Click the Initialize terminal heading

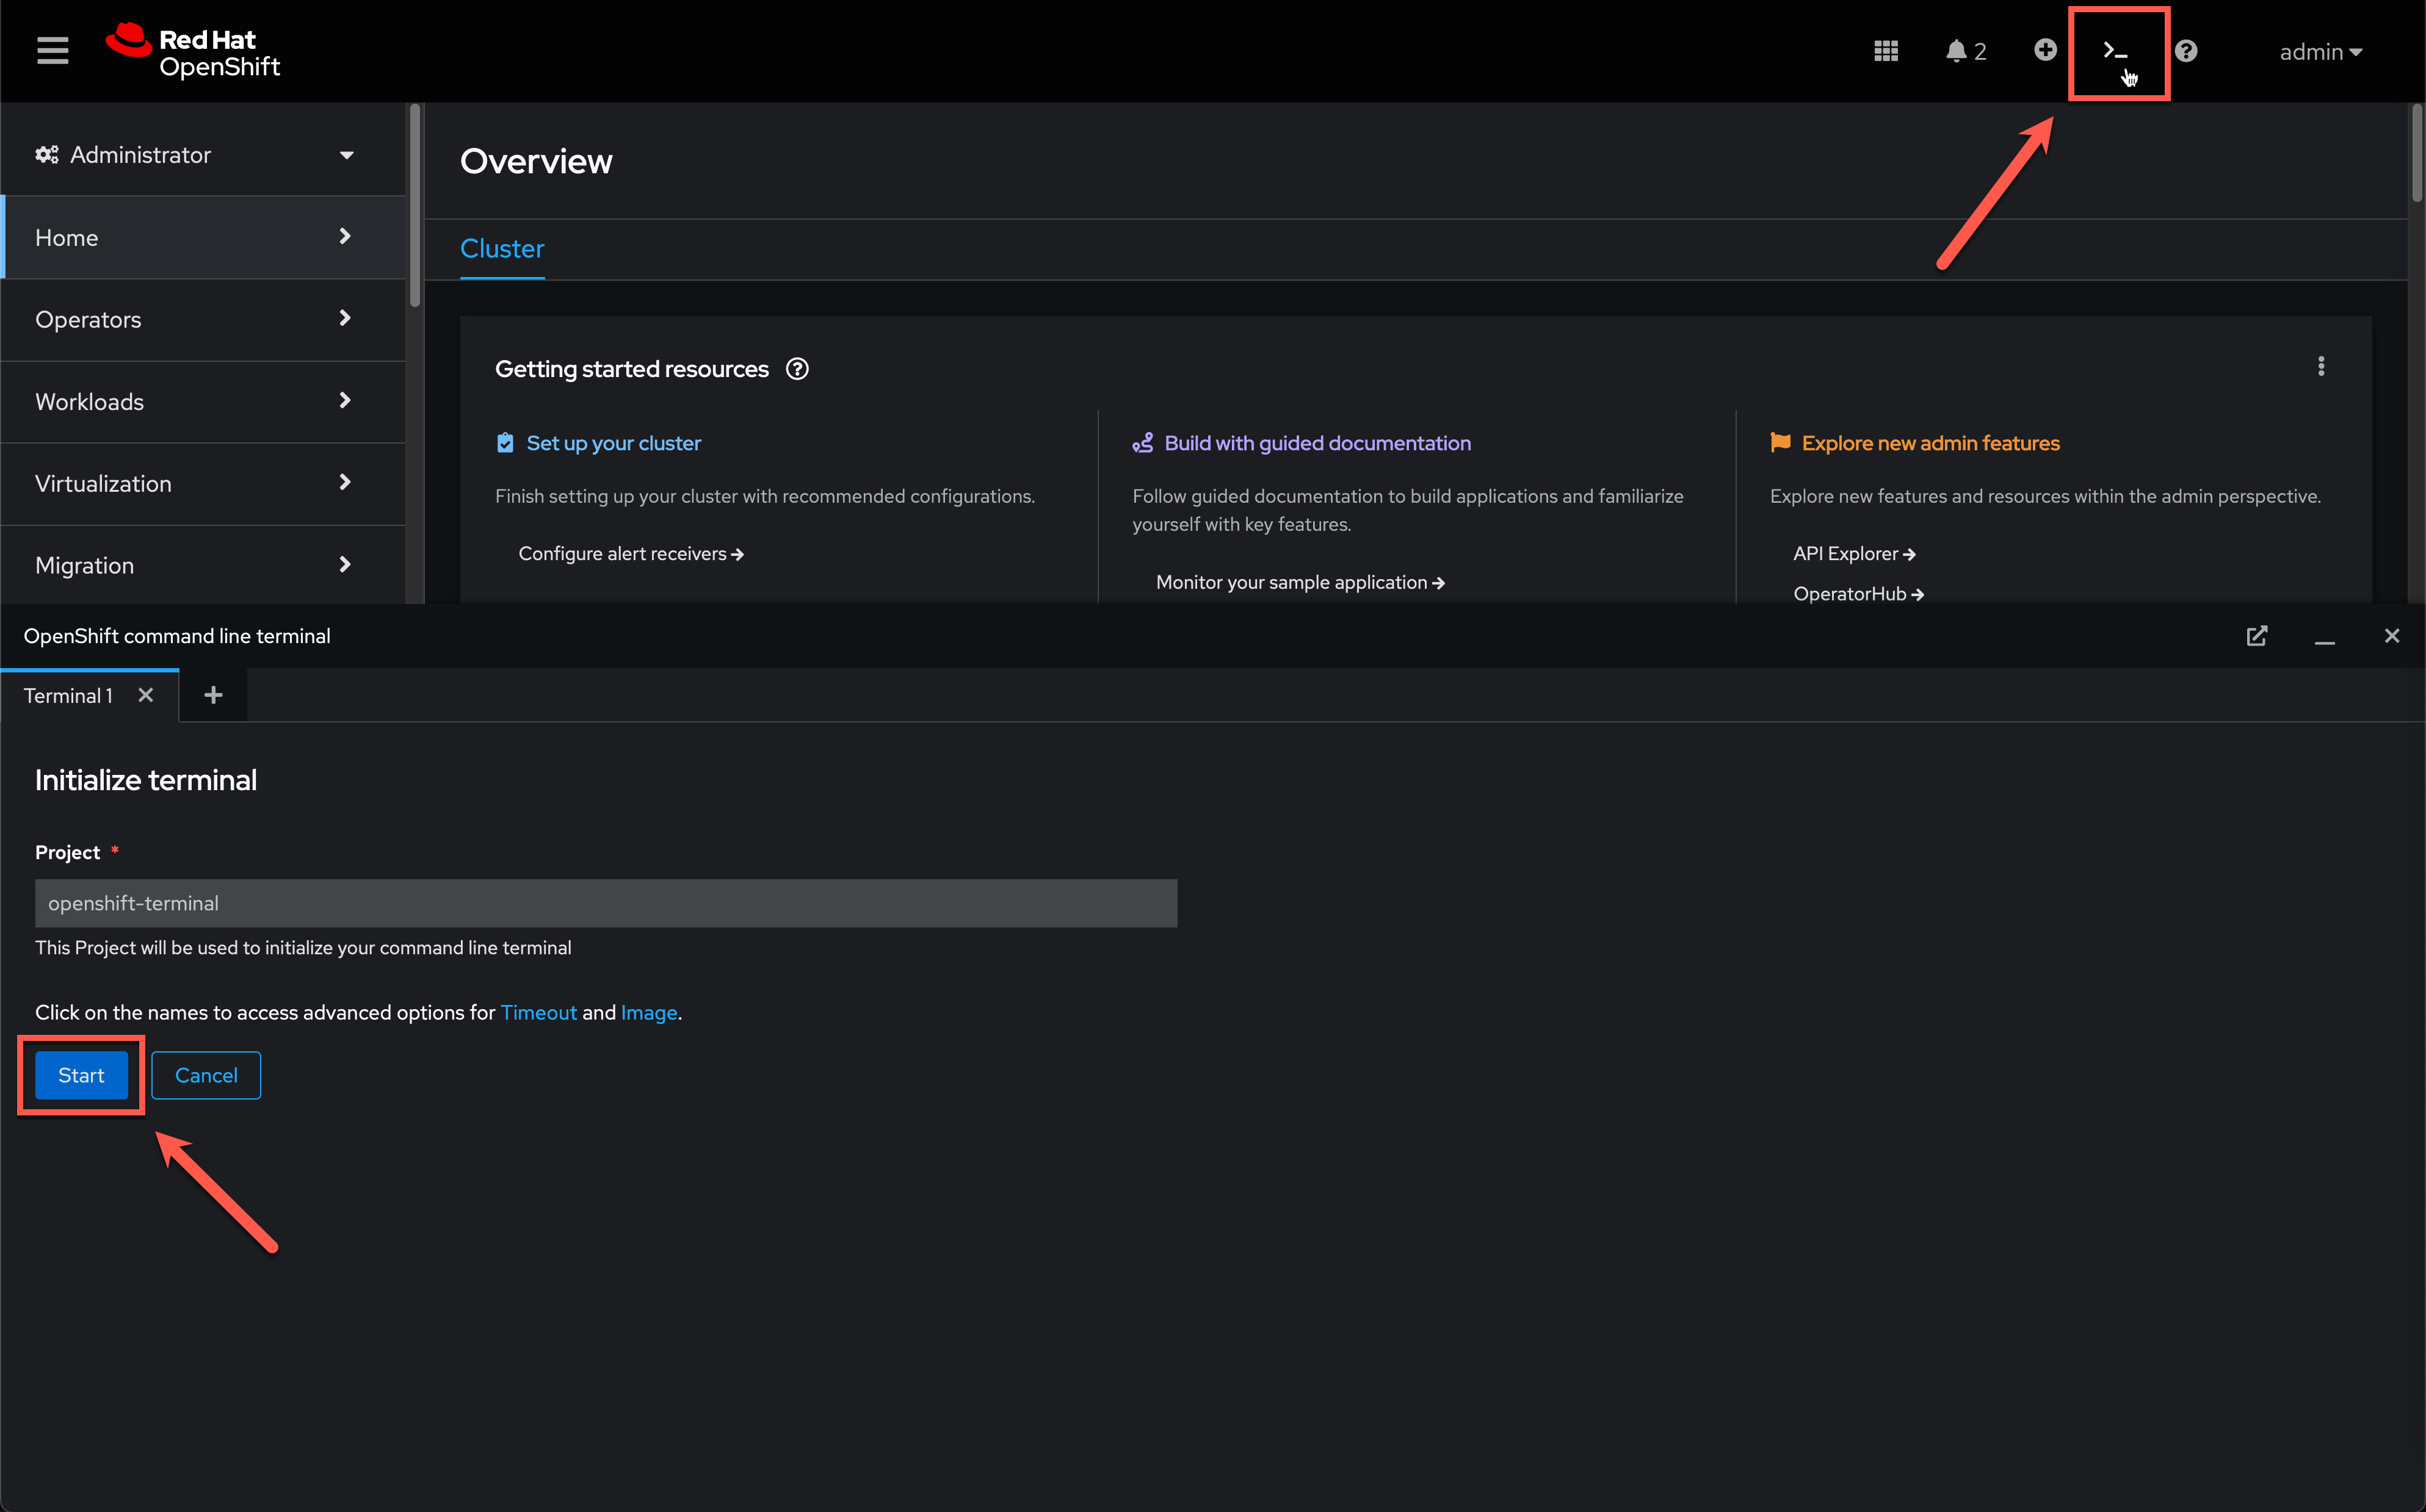146,780
